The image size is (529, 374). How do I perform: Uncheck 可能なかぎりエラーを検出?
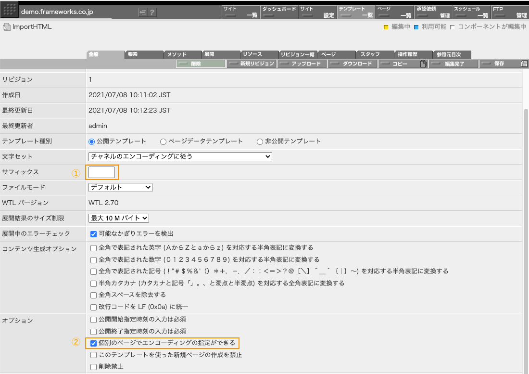(93, 233)
